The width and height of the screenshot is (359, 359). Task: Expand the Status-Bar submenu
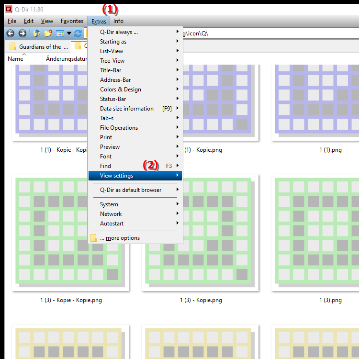[x=135, y=99]
